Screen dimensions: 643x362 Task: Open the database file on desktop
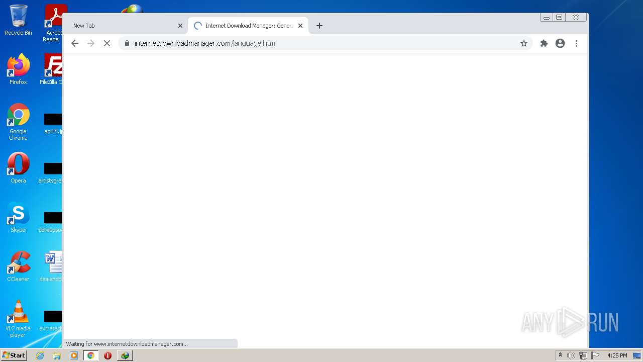point(50,222)
